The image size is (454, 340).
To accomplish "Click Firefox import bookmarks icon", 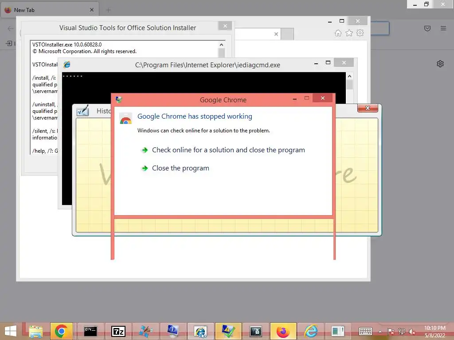I will (9, 43).
